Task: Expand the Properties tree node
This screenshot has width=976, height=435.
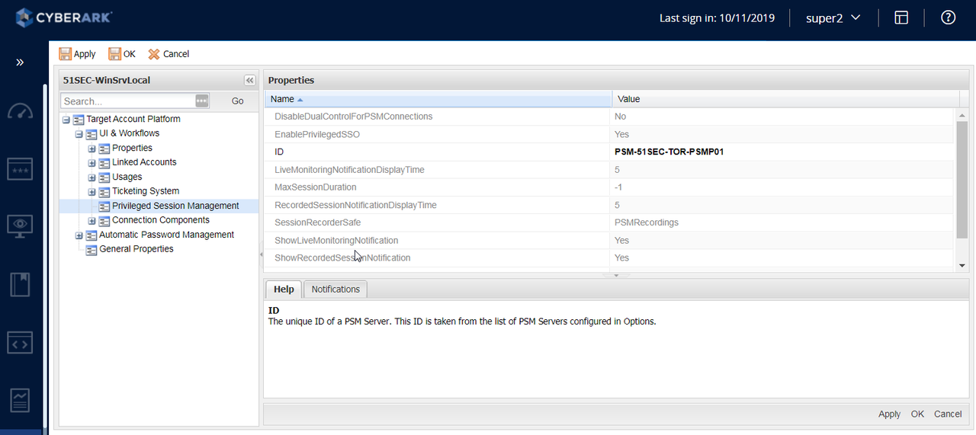Action: (x=92, y=149)
